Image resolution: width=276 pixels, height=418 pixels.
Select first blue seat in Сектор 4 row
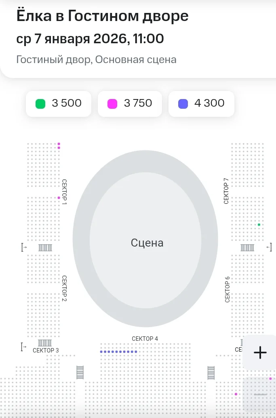pyautogui.click(x=101, y=352)
